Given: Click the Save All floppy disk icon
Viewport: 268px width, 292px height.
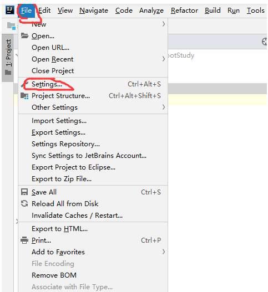Looking at the screenshot, I should point(24,192).
